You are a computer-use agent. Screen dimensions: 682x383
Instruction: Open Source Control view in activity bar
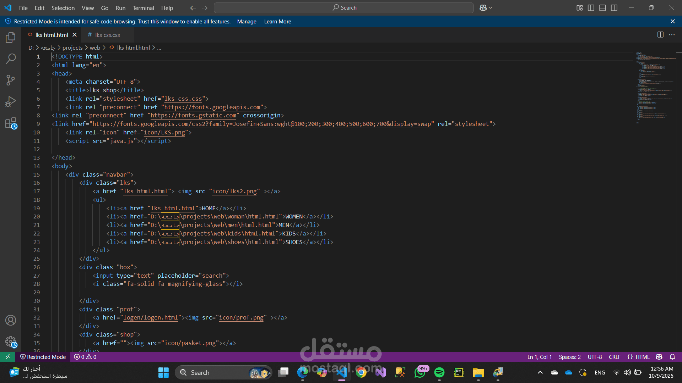[11, 80]
